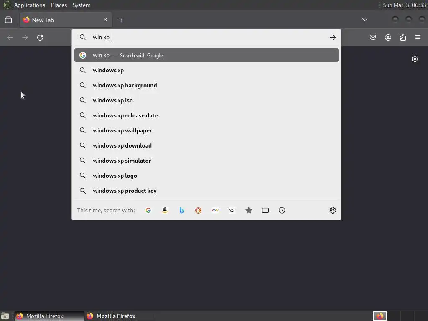Viewport: 428px width, 321px height.
Task: Pick eBay one-off search icon
Action: tap(215, 210)
